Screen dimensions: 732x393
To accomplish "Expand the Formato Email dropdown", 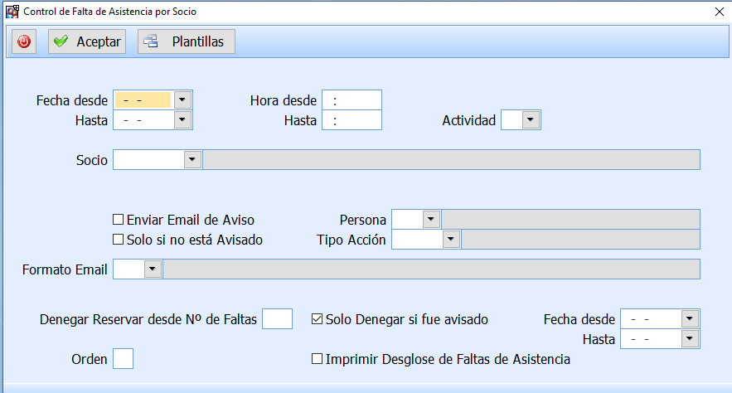I will click(153, 269).
